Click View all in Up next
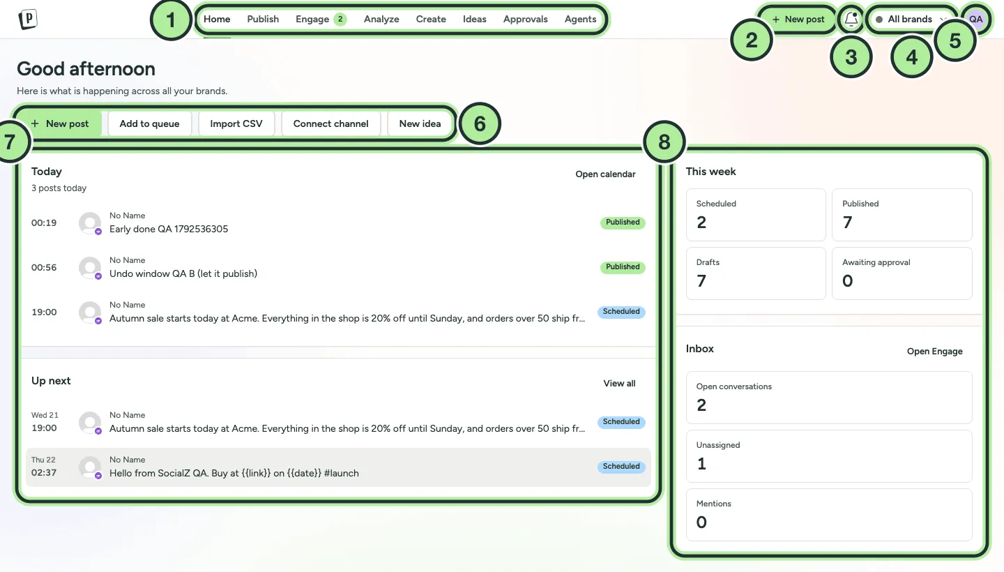Image resolution: width=1004 pixels, height=572 pixels. point(619,384)
